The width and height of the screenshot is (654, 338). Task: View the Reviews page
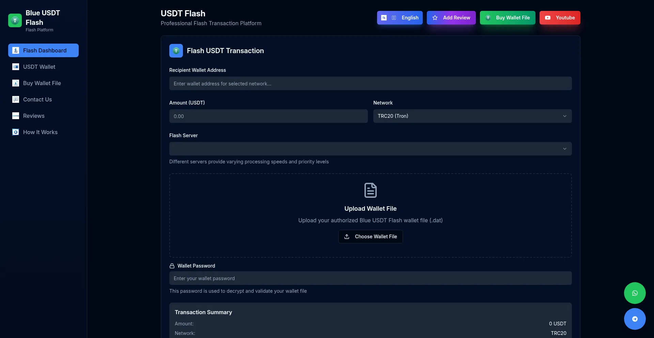coord(44,116)
